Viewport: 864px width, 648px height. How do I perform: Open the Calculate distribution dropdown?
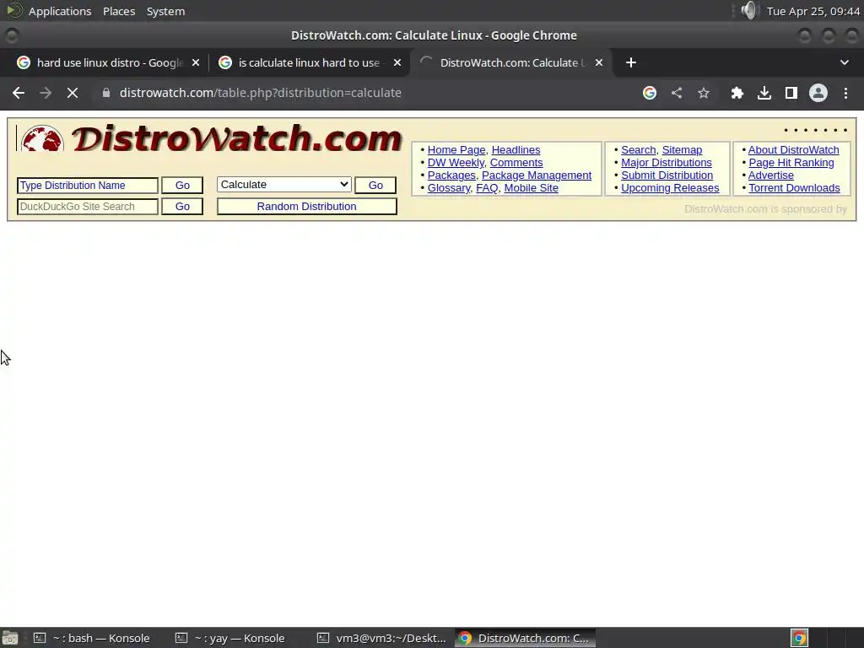tap(284, 185)
